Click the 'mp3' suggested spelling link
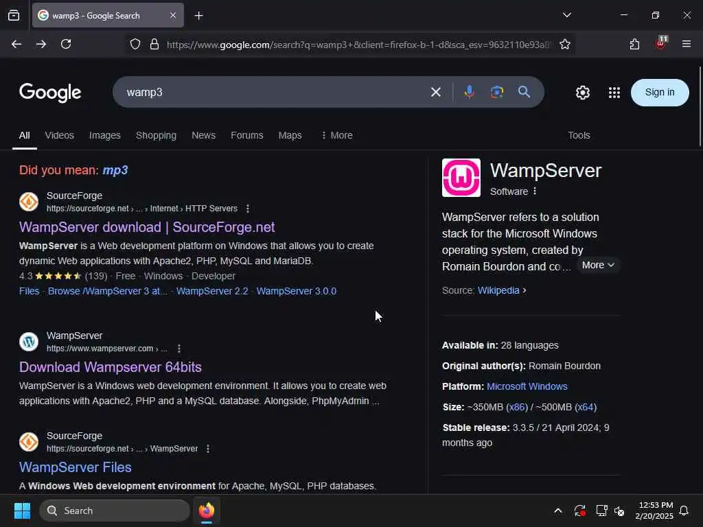Viewport: 703px width, 527px height. (x=115, y=170)
